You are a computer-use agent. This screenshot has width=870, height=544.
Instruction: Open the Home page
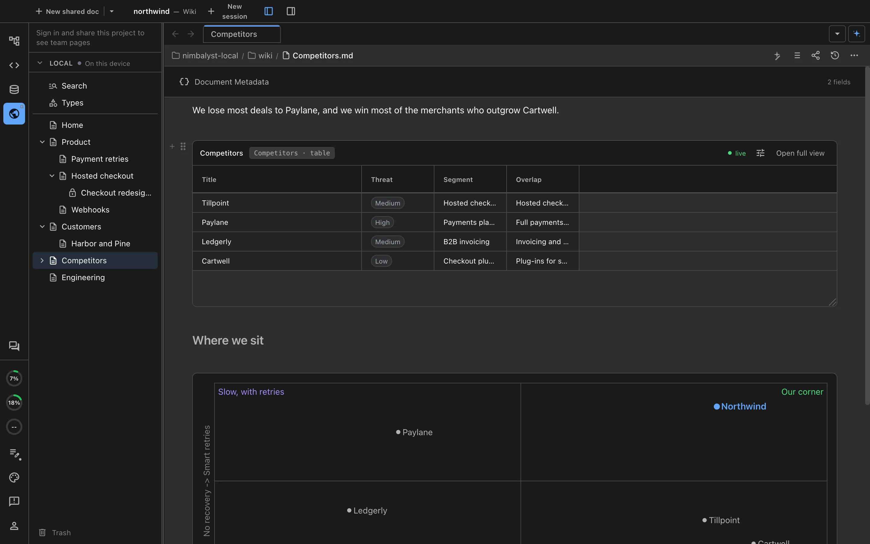[95, 125]
